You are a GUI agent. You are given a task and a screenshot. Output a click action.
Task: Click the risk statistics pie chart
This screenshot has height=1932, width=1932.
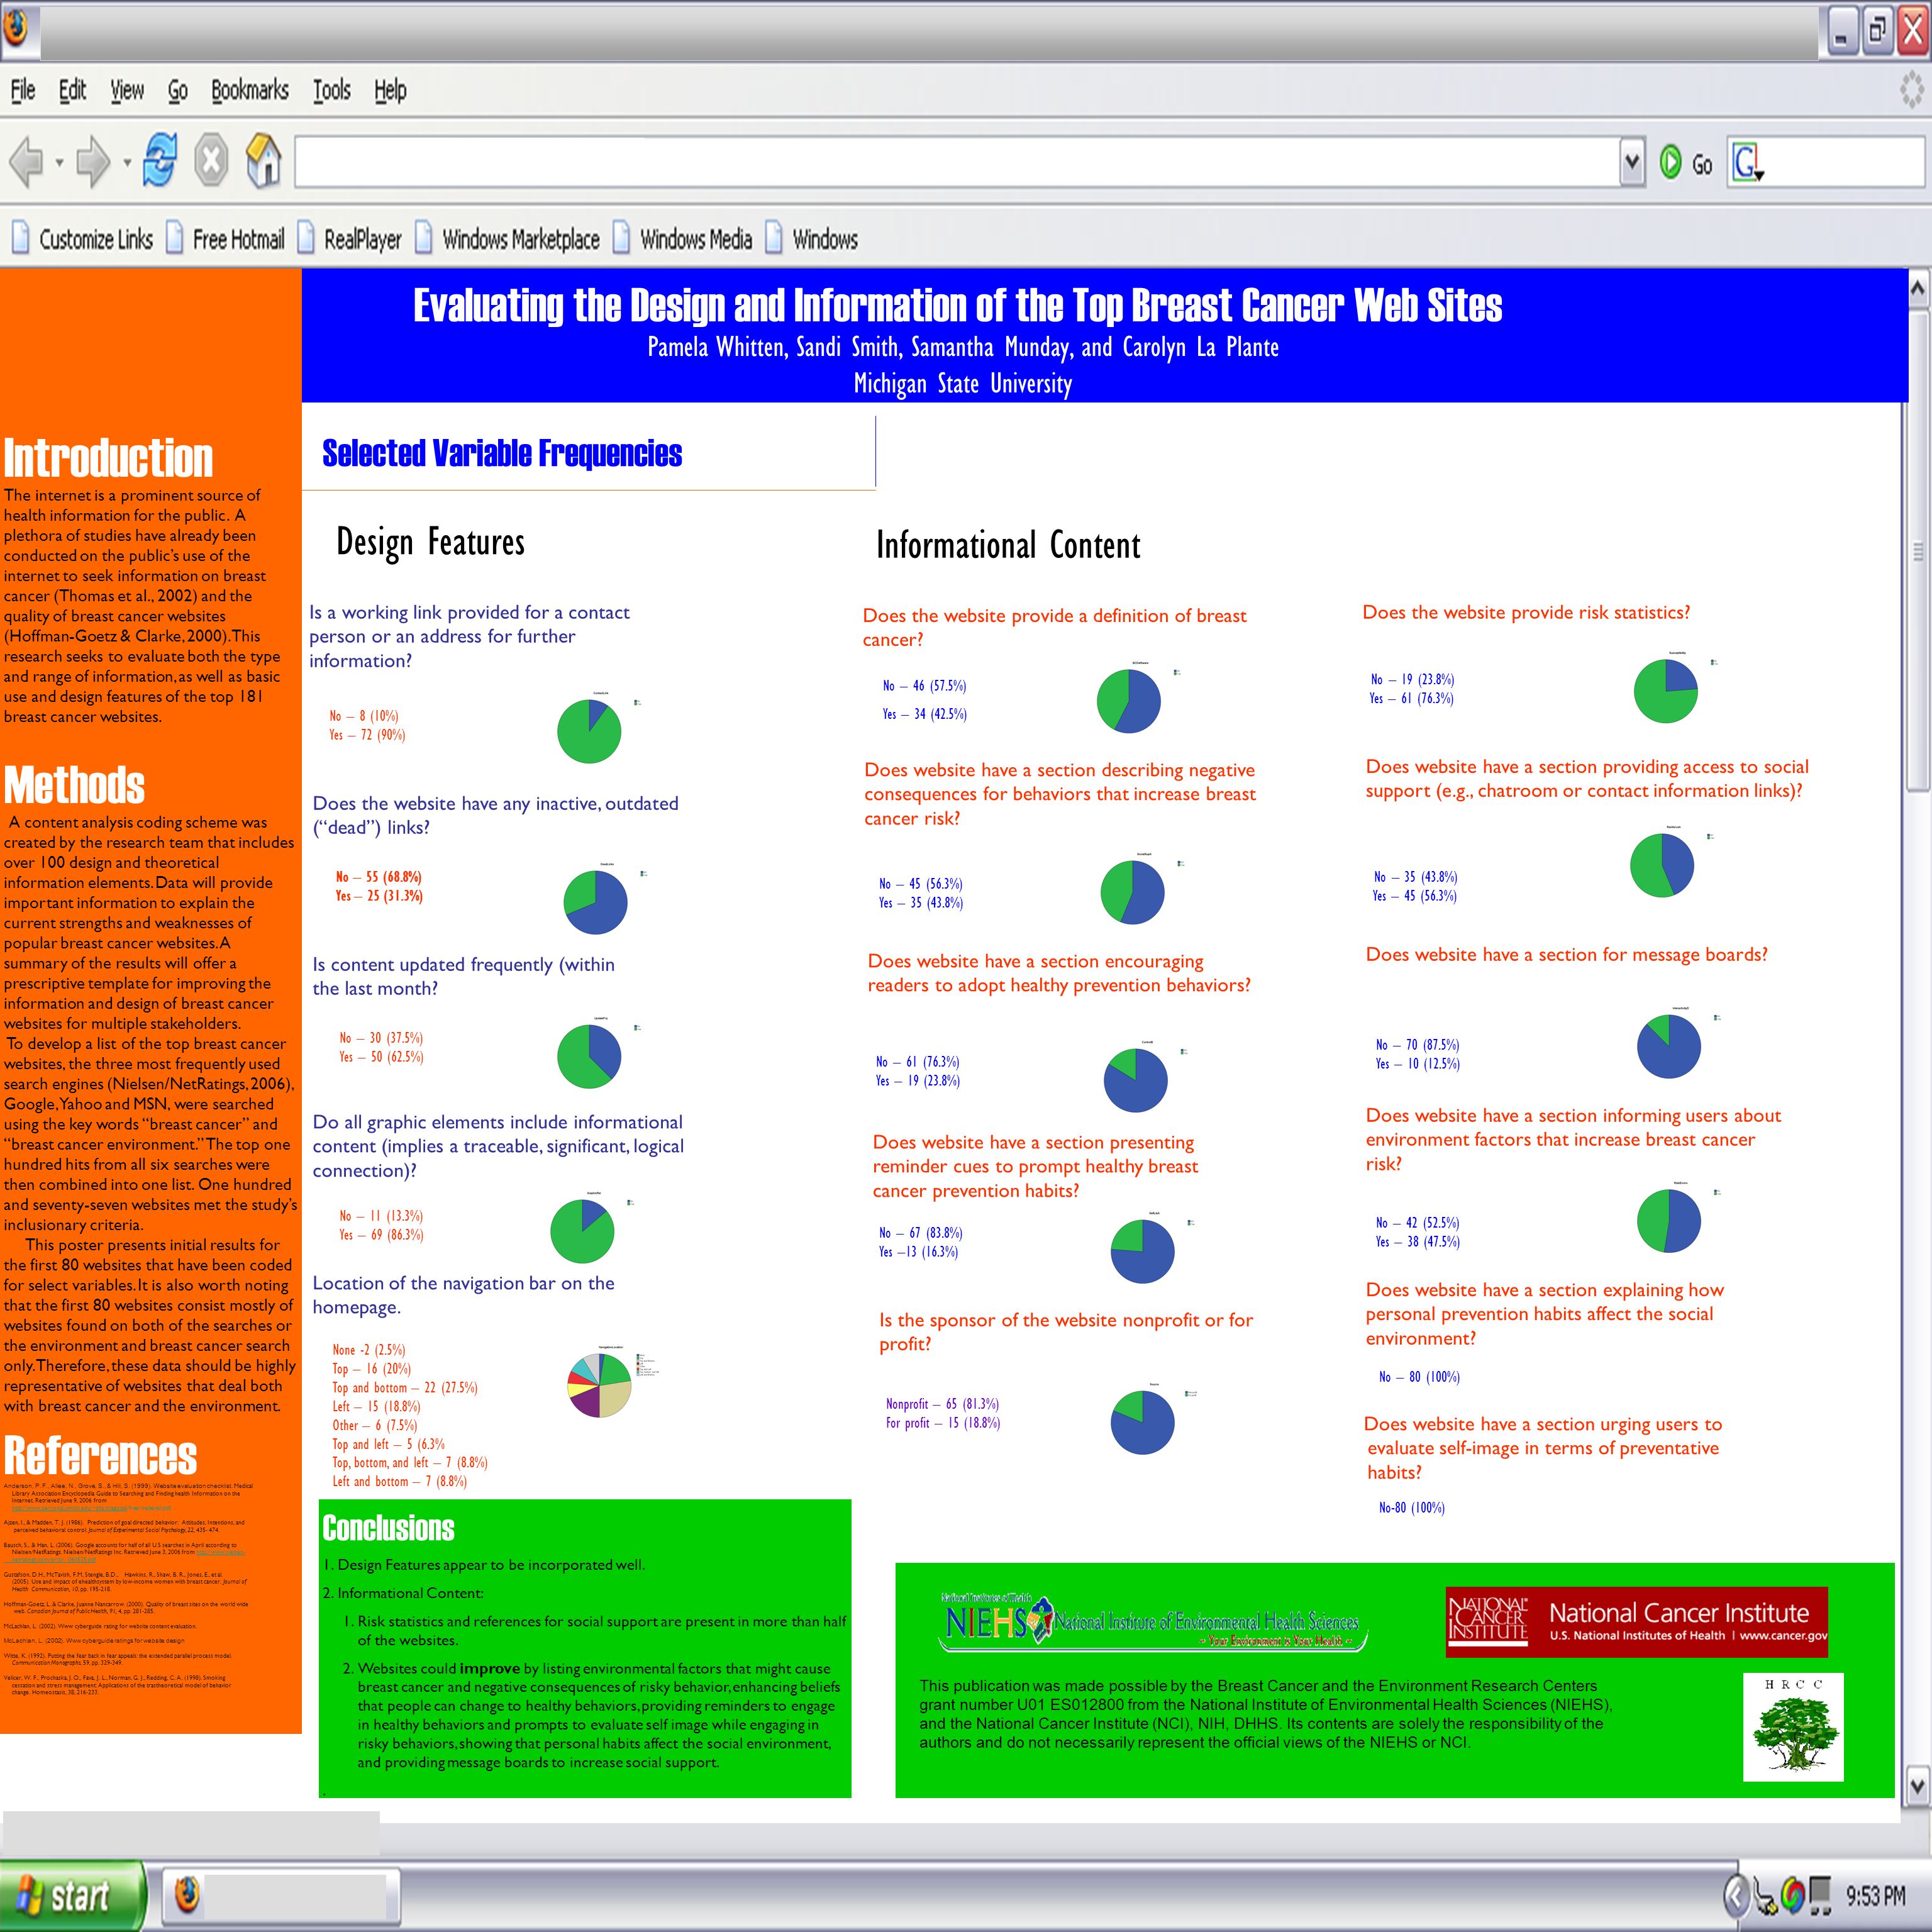click(1666, 691)
